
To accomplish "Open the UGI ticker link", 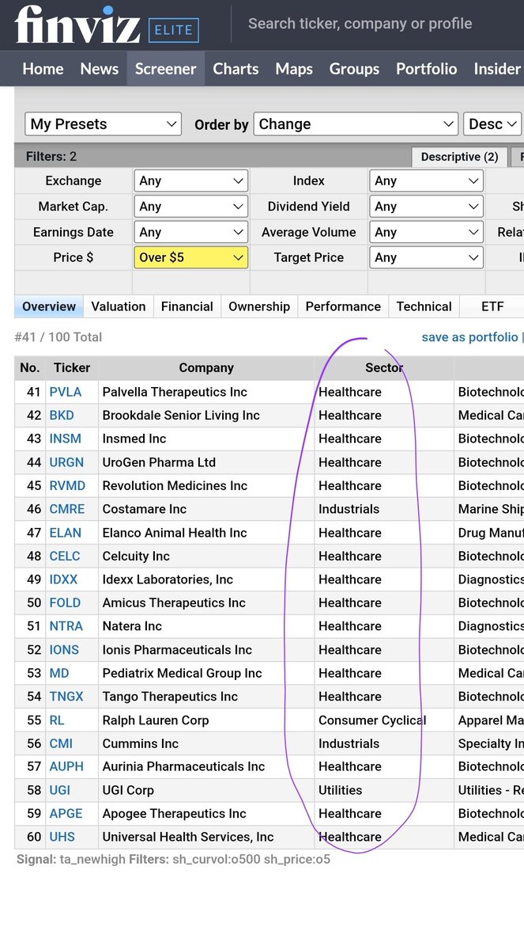I will (x=59, y=790).
